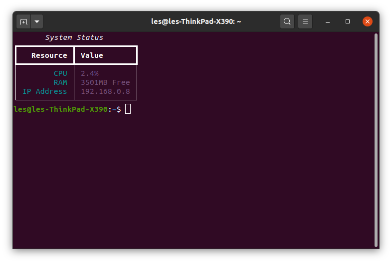Click the block cursor after the prompt
Image resolution: width=392 pixels, height=263 pixels.
point(128,109)
